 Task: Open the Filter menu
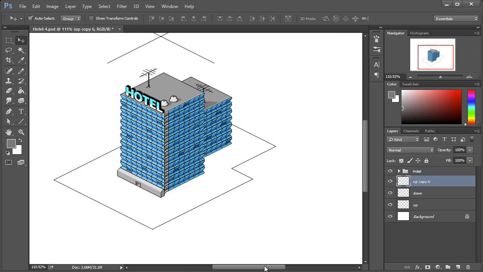[122, 6]
